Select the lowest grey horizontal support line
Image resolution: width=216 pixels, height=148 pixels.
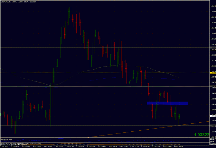105,125
